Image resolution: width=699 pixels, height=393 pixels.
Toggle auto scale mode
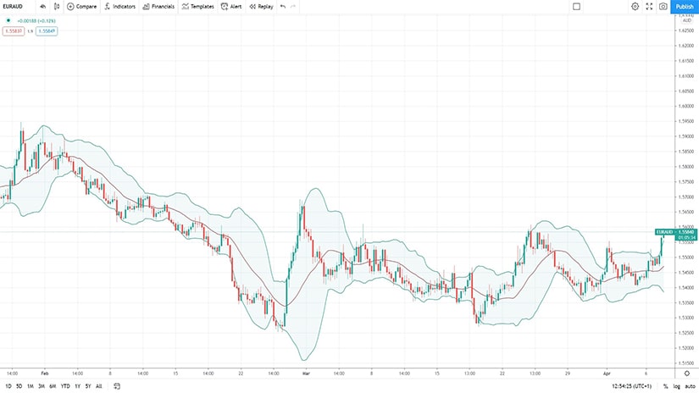[690, 386]
